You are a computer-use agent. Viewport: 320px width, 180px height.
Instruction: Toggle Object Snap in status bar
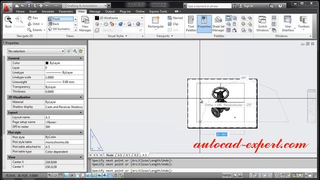77,175
